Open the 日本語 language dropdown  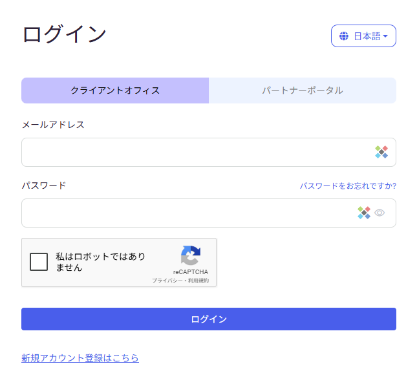pyautogui.click(x=363, y=36)
